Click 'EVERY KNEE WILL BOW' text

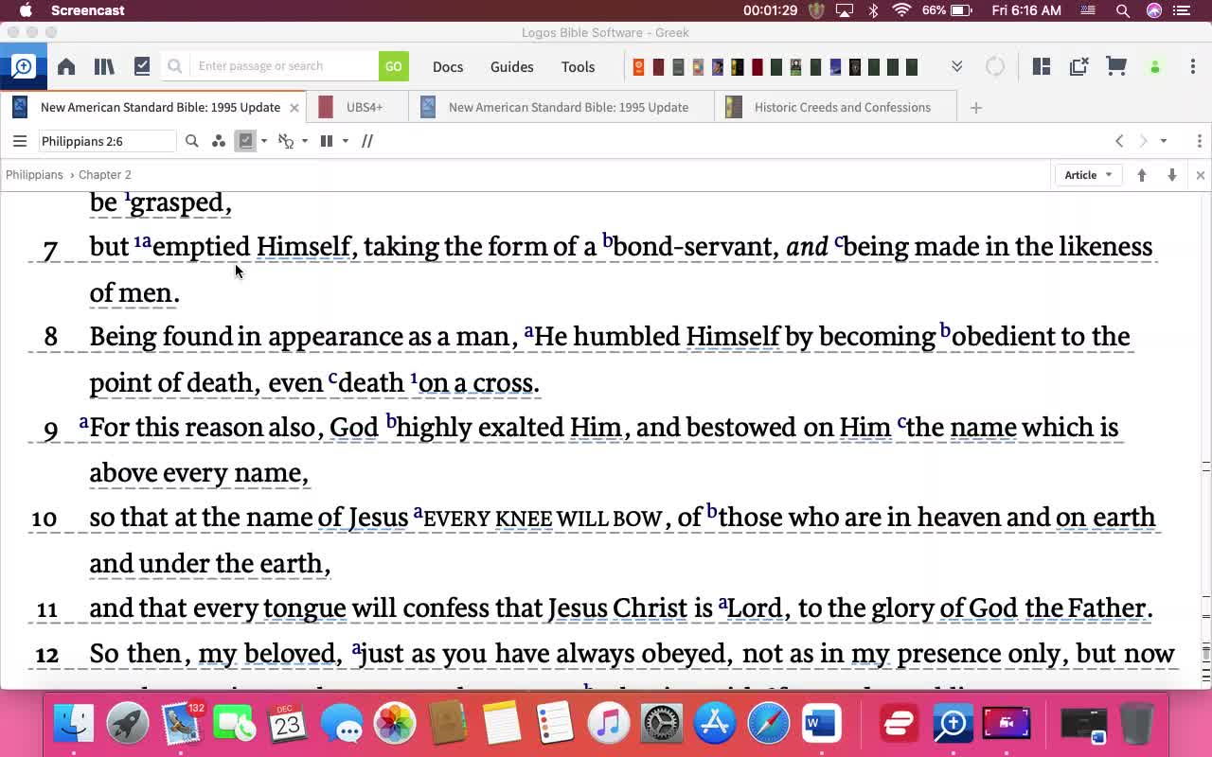(x=543, y=519)
